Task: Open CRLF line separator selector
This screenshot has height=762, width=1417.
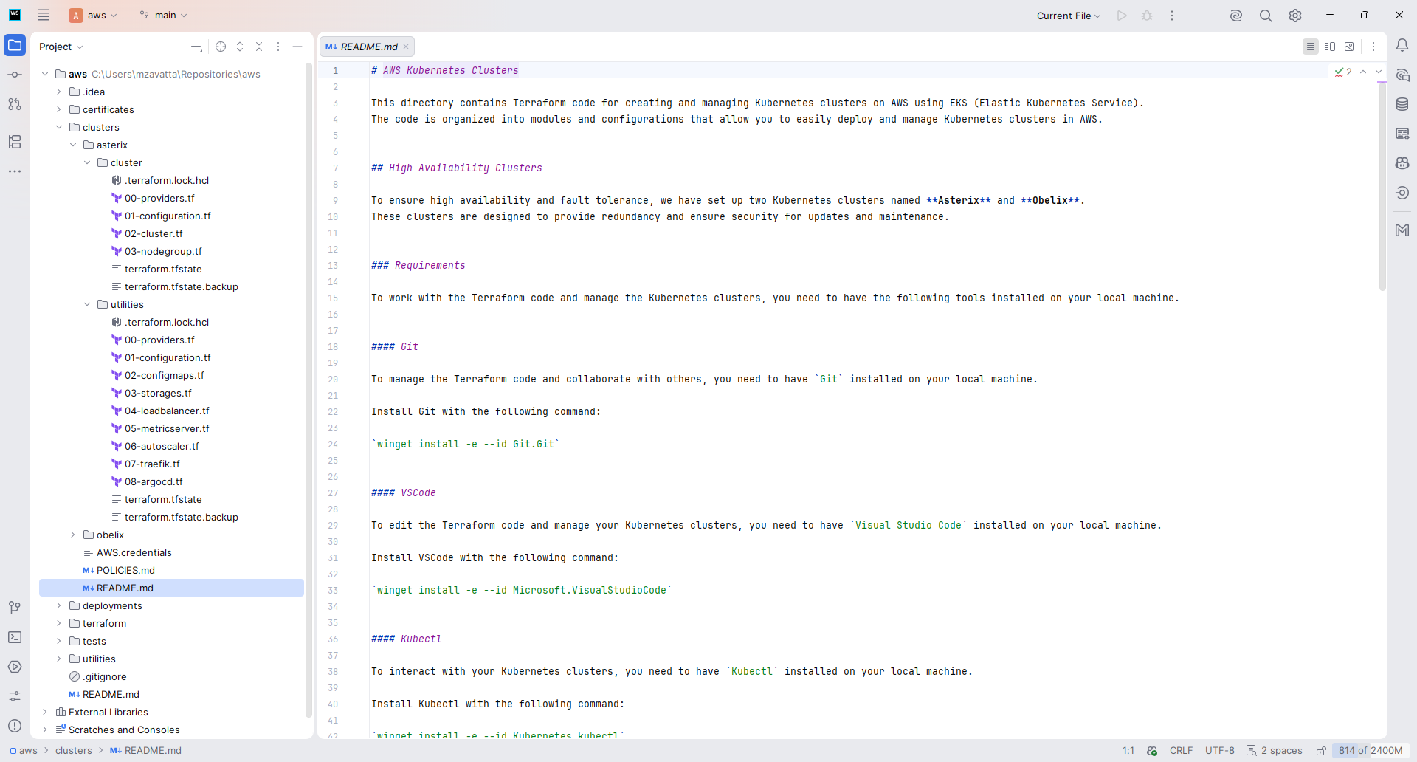Action: pos(1181,751)
